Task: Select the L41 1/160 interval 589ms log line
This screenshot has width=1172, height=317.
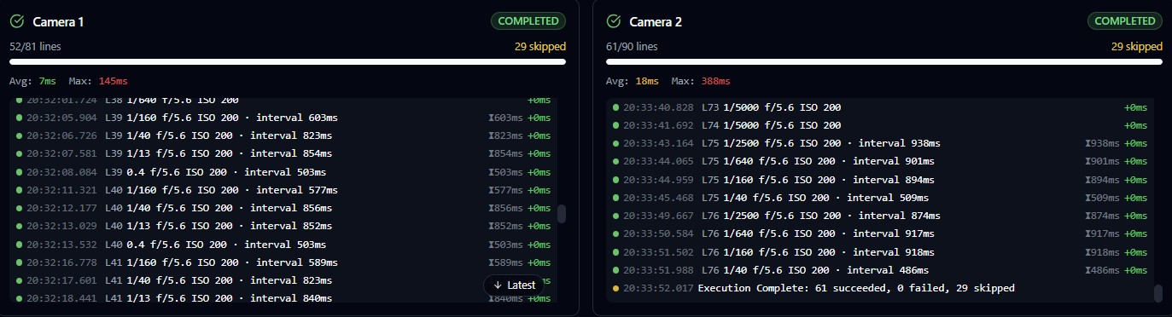Action: (x=283, y=262)
